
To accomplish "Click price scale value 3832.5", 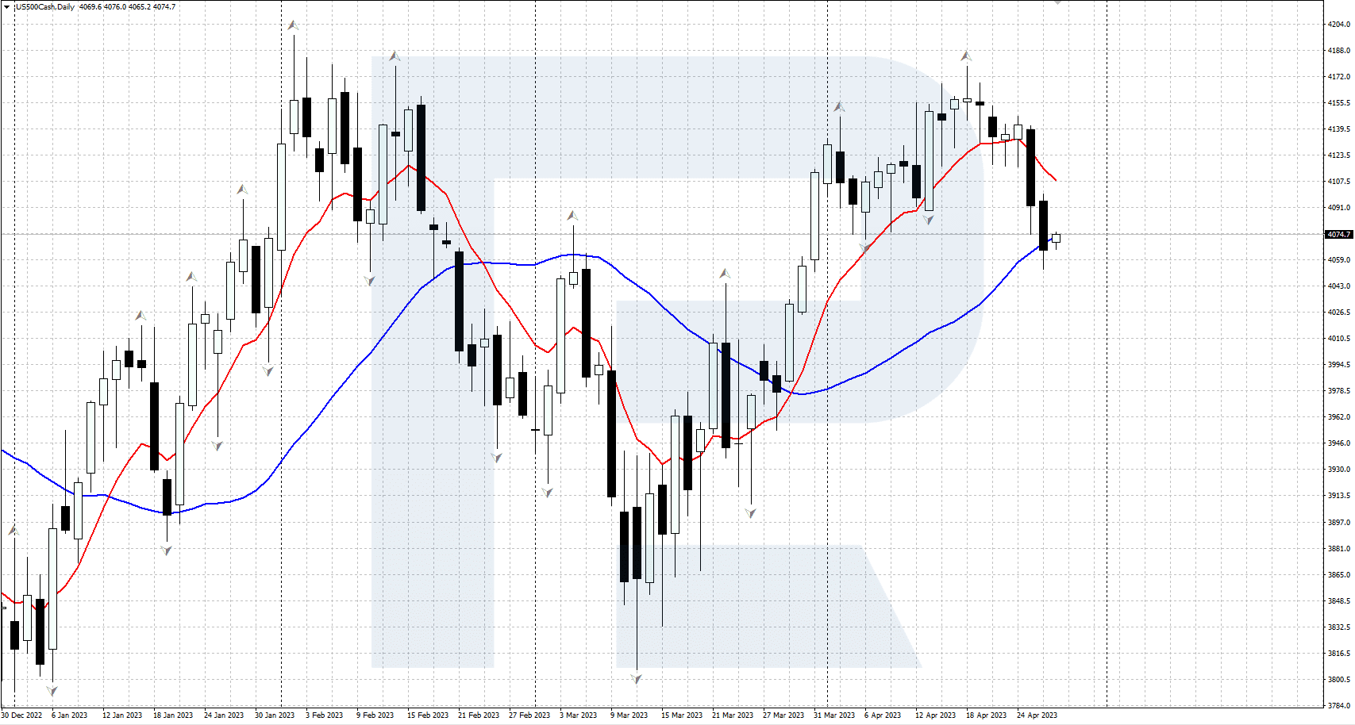I will 1339,627.
